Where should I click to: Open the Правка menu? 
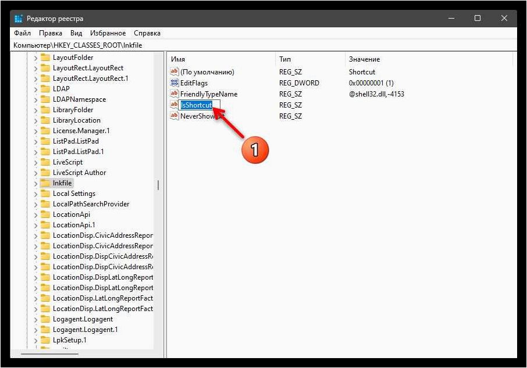tap(51, 33)
